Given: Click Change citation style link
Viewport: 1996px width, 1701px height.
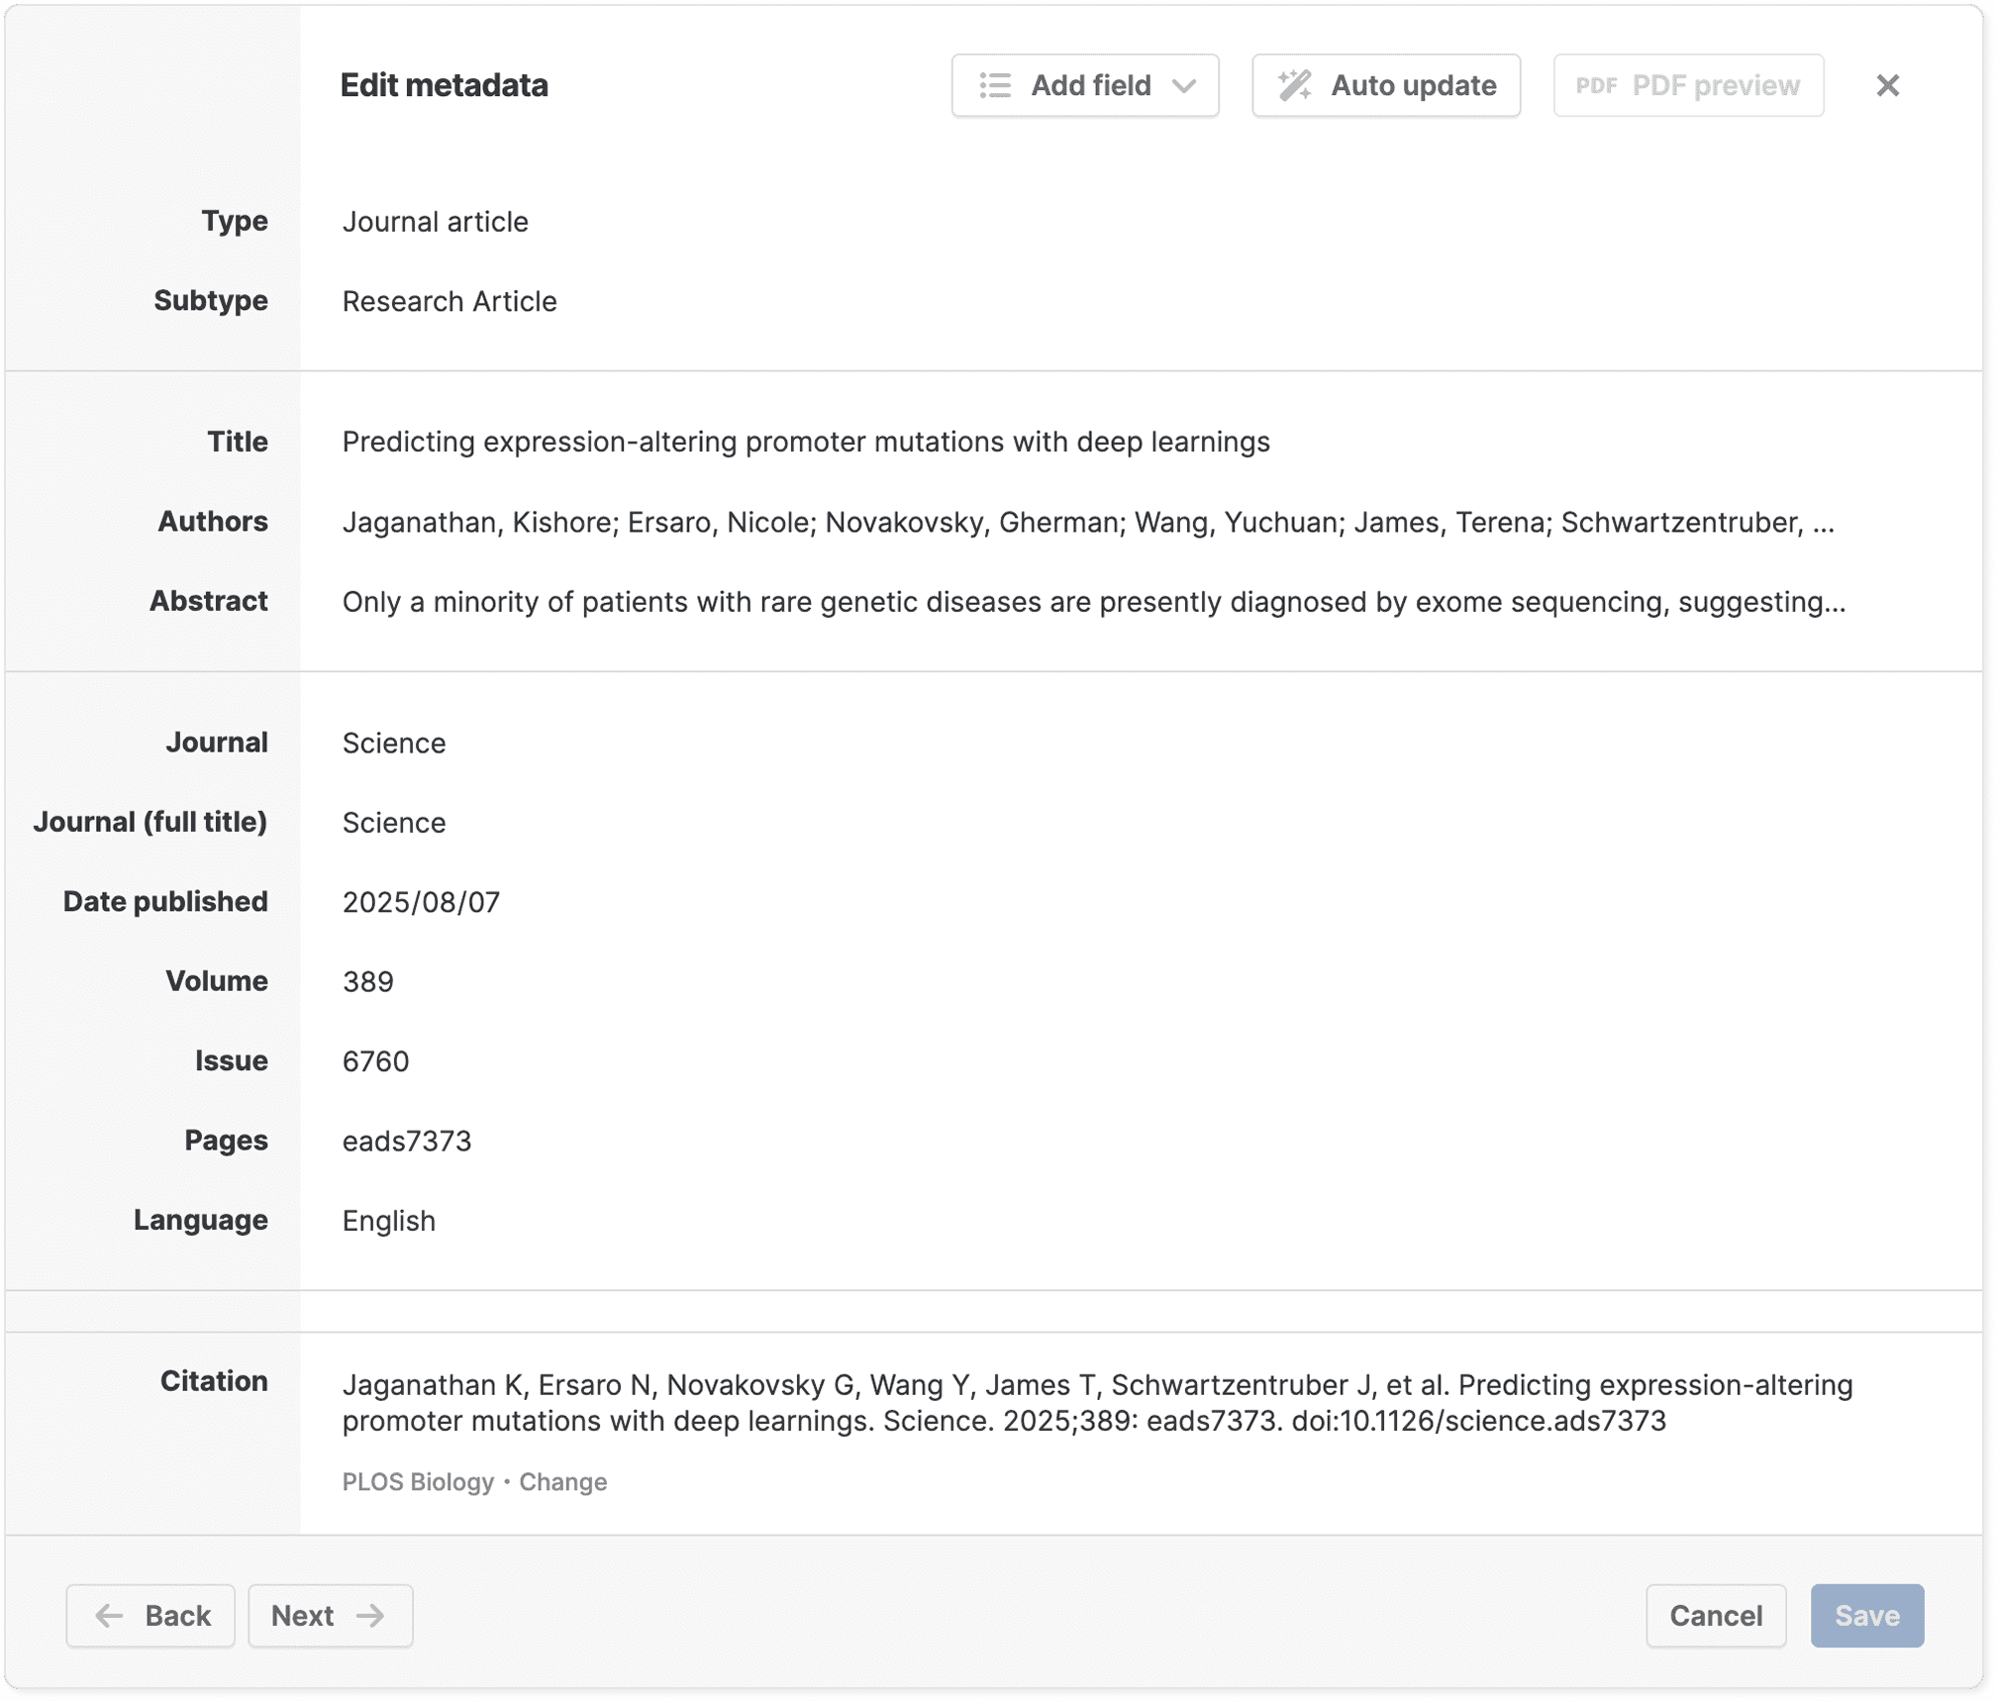Looking at the screenshot, I should coord(562,1482).
